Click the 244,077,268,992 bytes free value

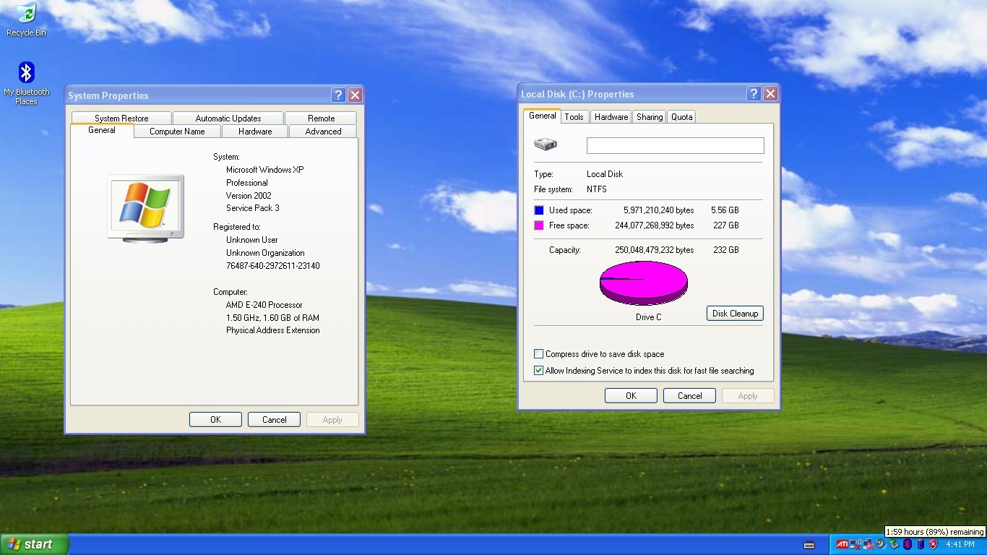(x=654, y=225)
